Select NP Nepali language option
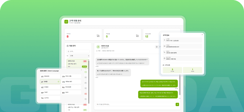244x112 pixels. click(x=50, y=92)
